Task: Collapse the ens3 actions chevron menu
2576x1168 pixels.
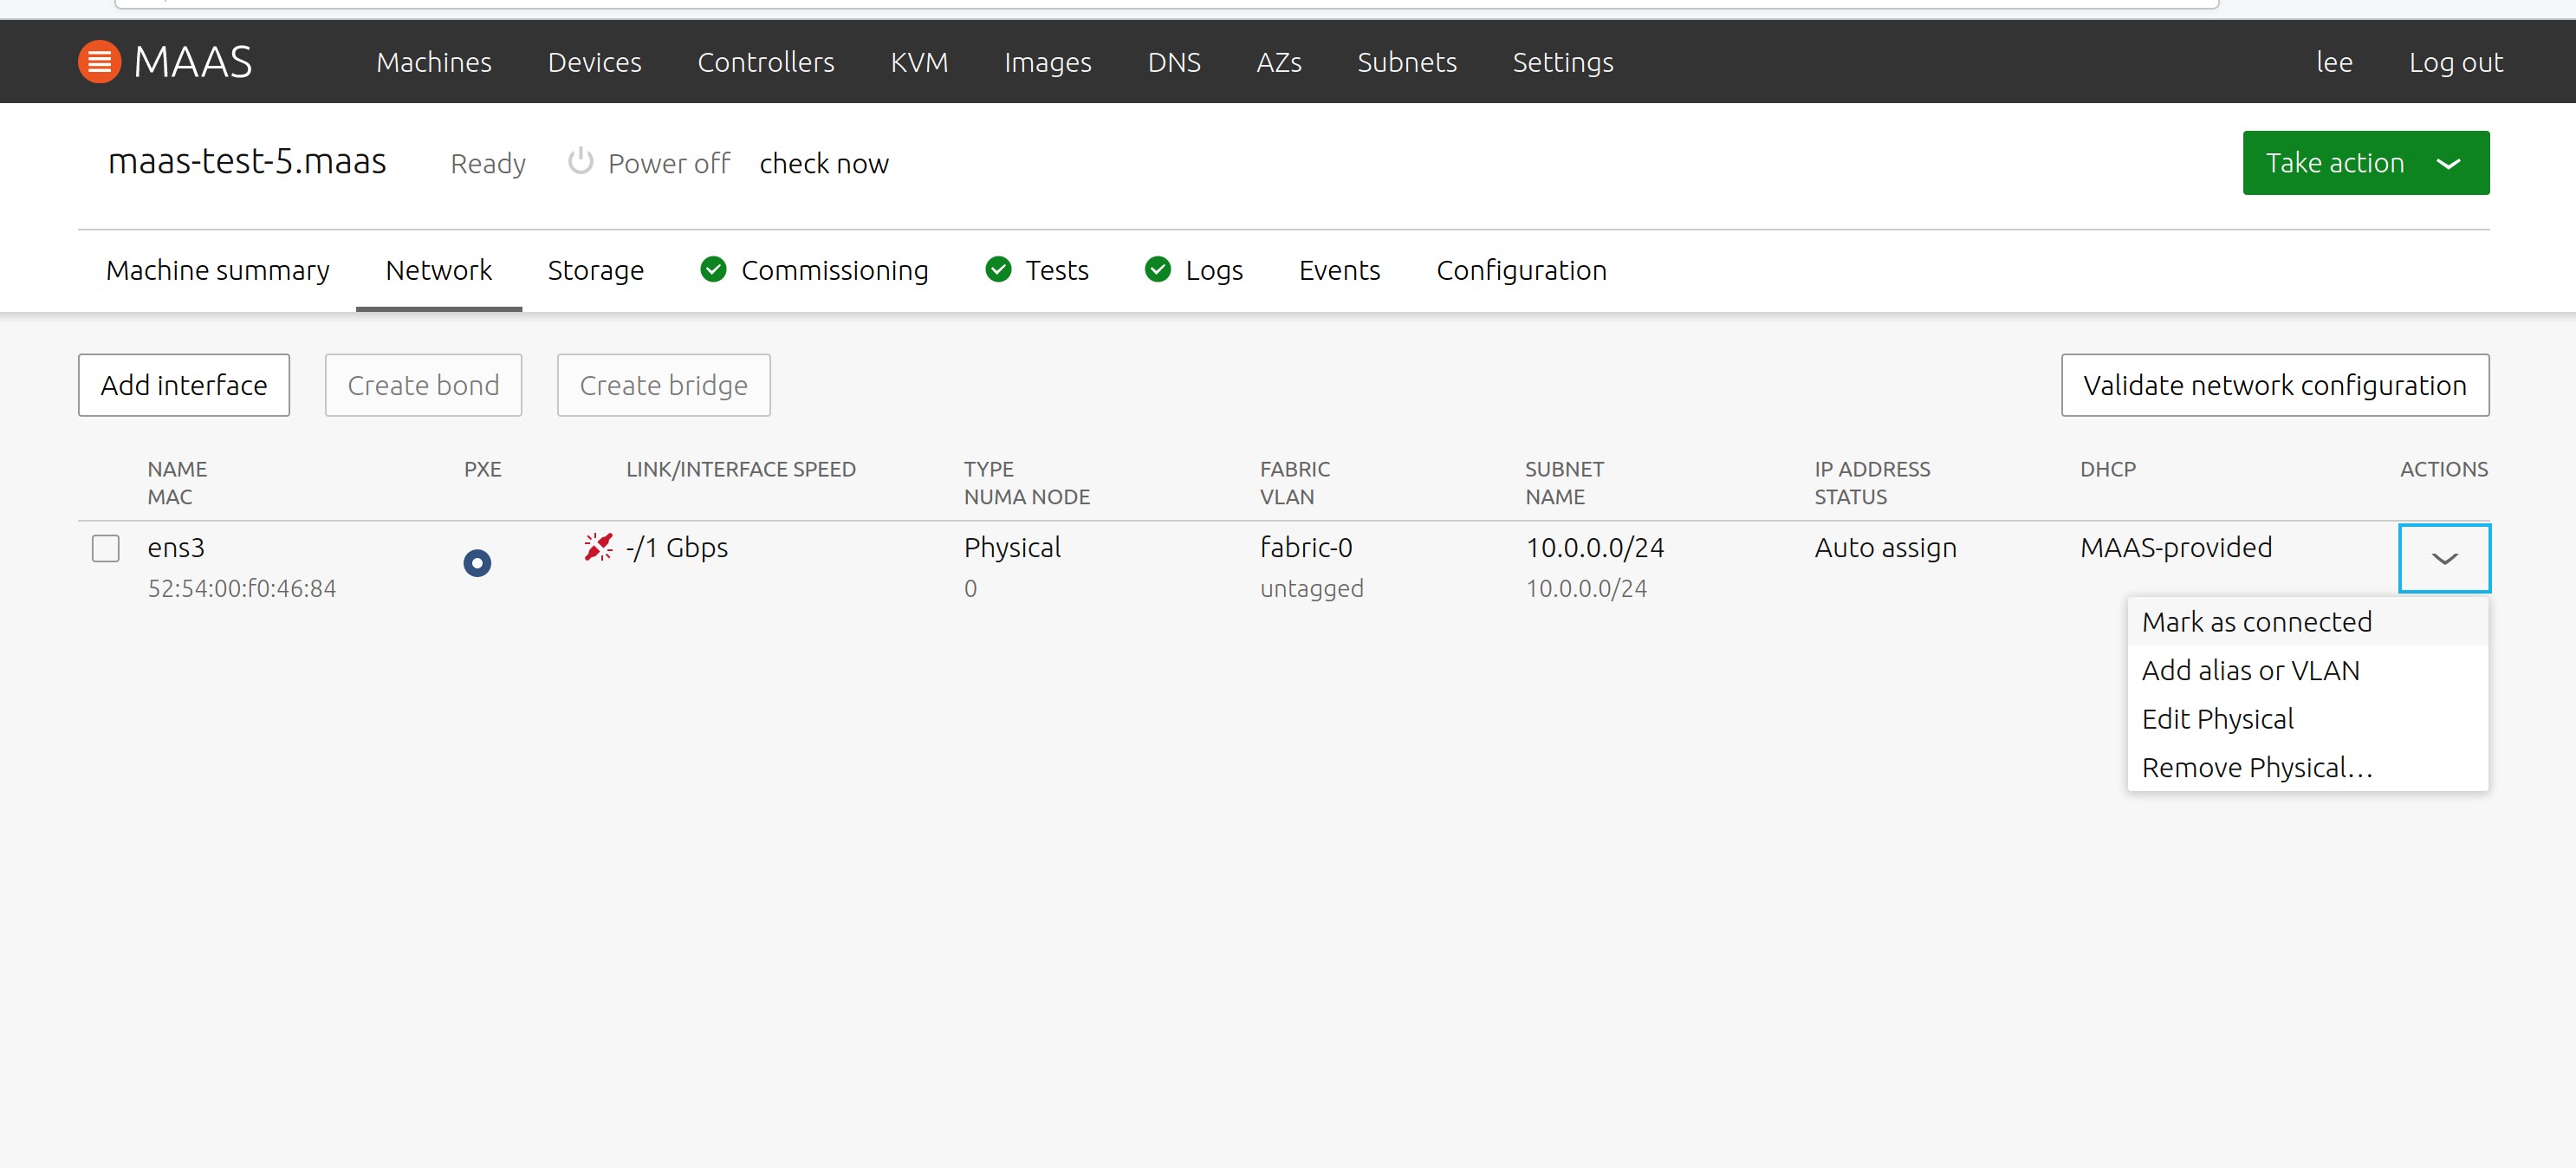Action: pos(2443,558)
